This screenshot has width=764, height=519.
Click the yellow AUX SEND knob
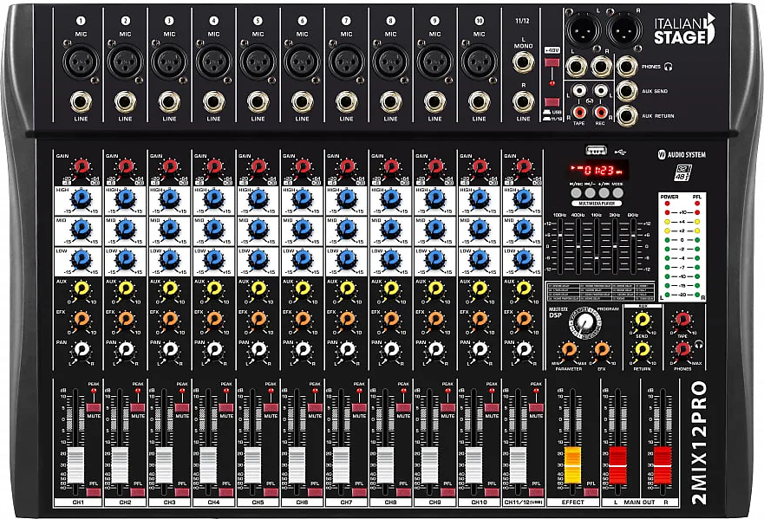642,321
